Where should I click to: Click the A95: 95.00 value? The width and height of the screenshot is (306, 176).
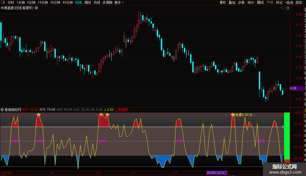(30, 110)
